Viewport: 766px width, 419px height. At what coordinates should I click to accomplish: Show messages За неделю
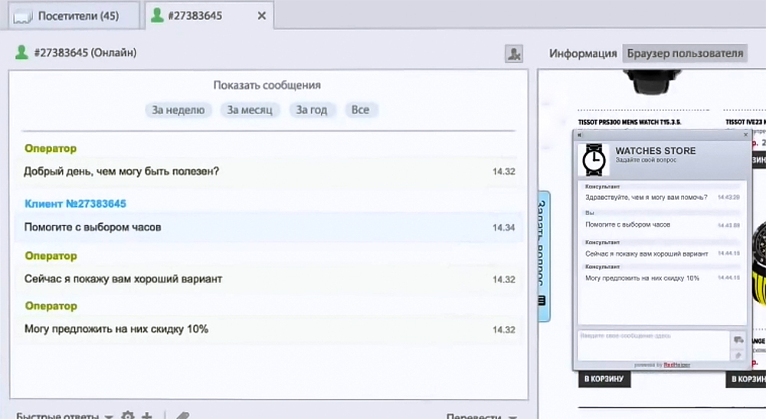[178, 110]
